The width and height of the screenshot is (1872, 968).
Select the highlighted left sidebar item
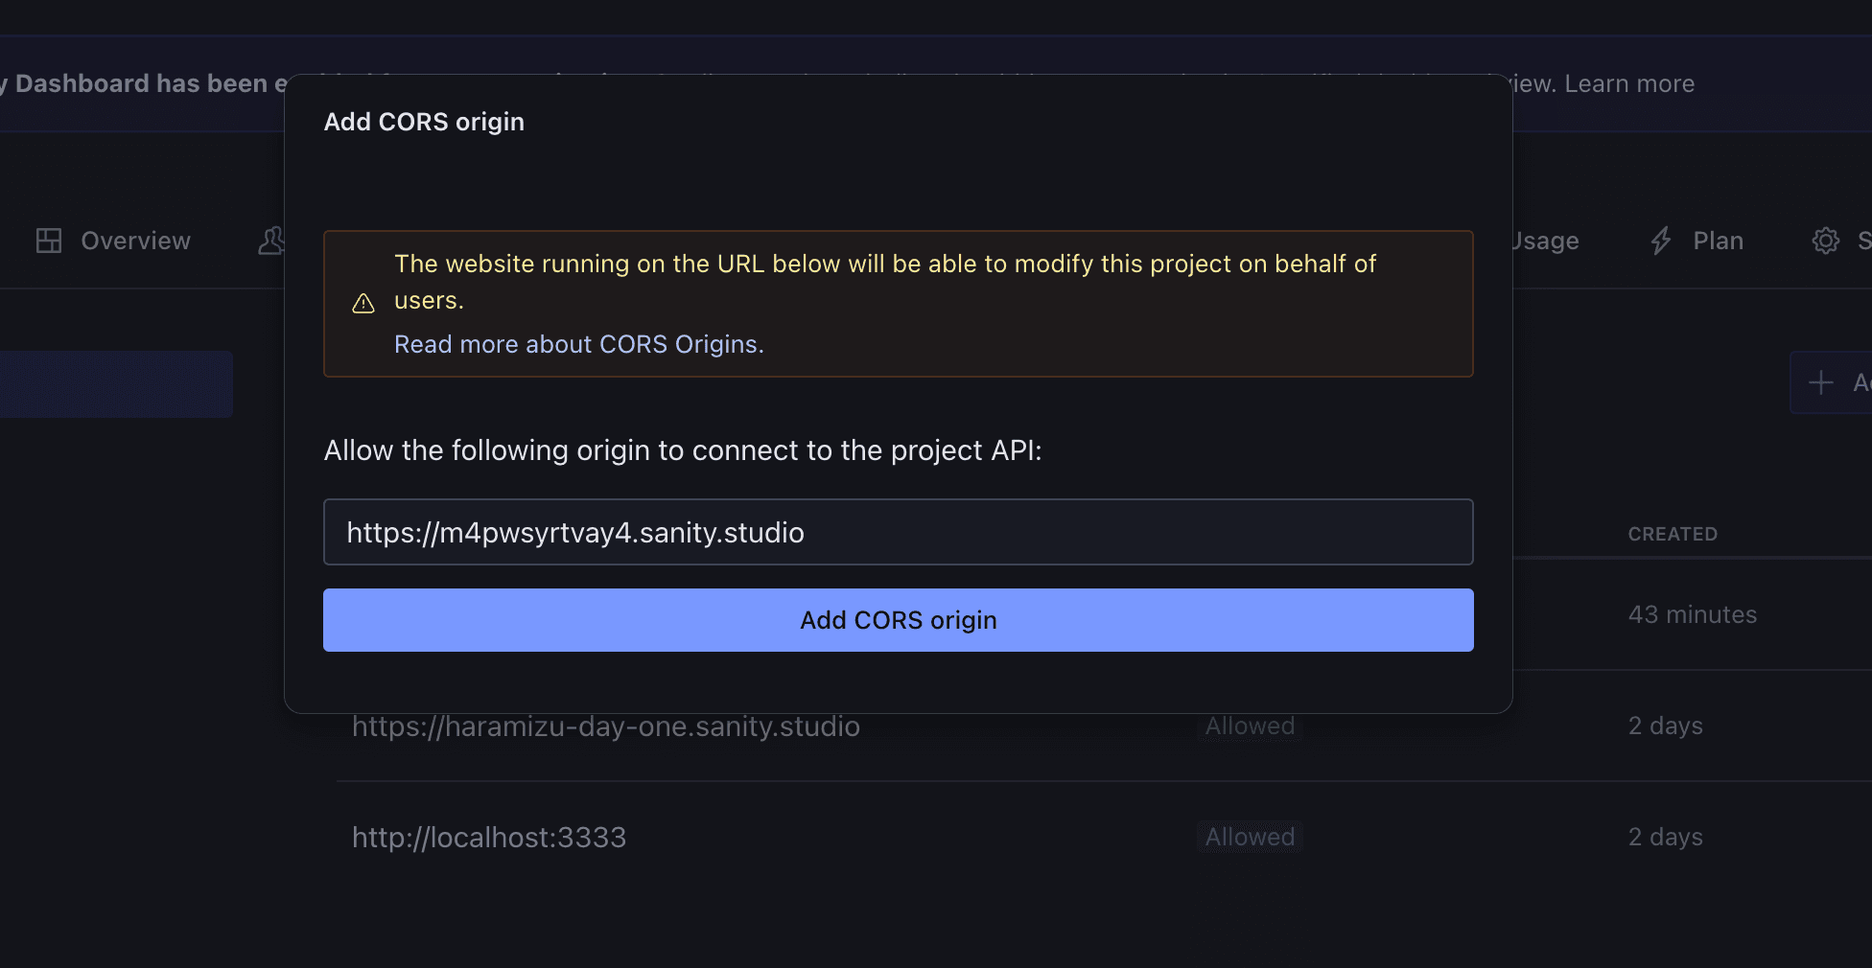(x=115, y=383)
